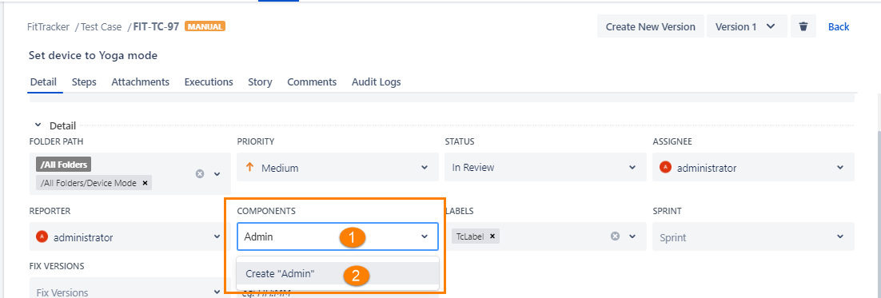The width and height of the screenshot is (881, 298).
Task: Switch to the Detail tab
Action: point(43,82)
